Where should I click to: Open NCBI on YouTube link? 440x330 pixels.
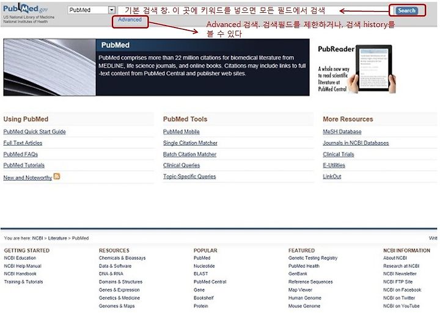402,306
